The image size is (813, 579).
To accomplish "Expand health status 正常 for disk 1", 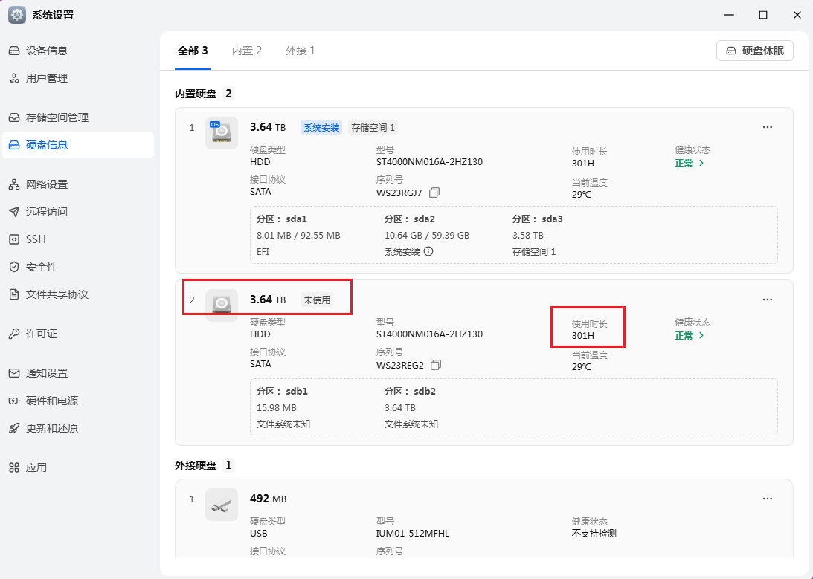I will pos(689,164).
